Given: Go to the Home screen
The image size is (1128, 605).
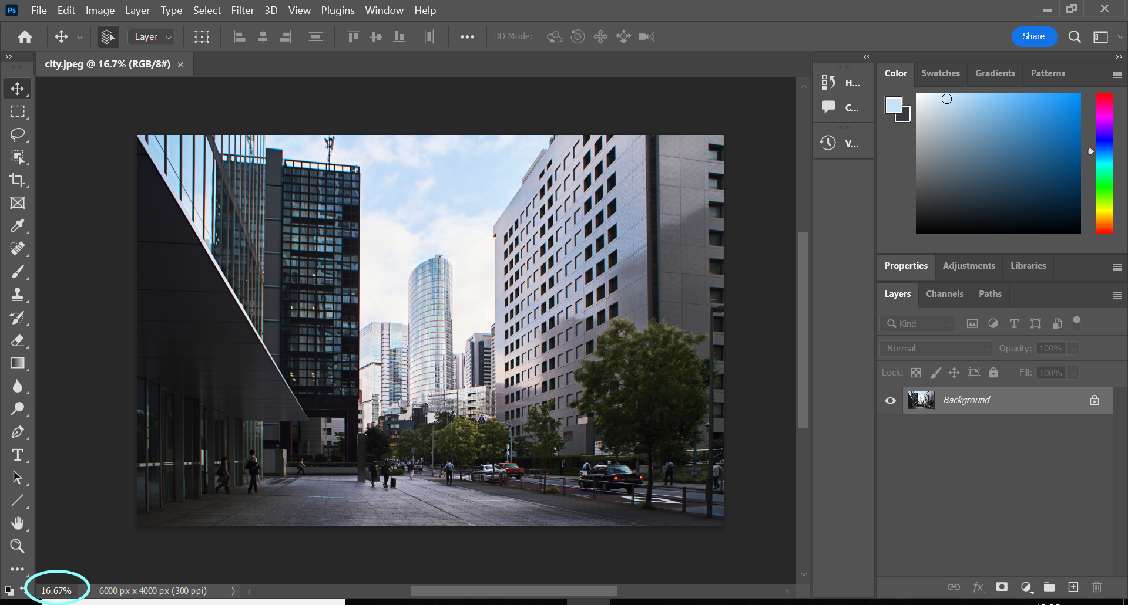Looking at the screenshot, I should (25, 37).
